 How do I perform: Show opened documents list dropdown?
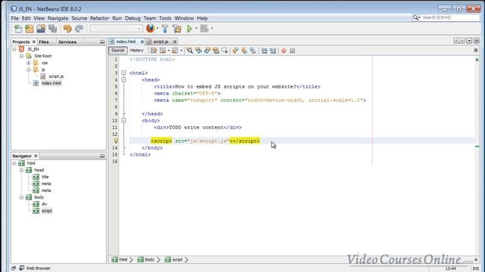469,41
